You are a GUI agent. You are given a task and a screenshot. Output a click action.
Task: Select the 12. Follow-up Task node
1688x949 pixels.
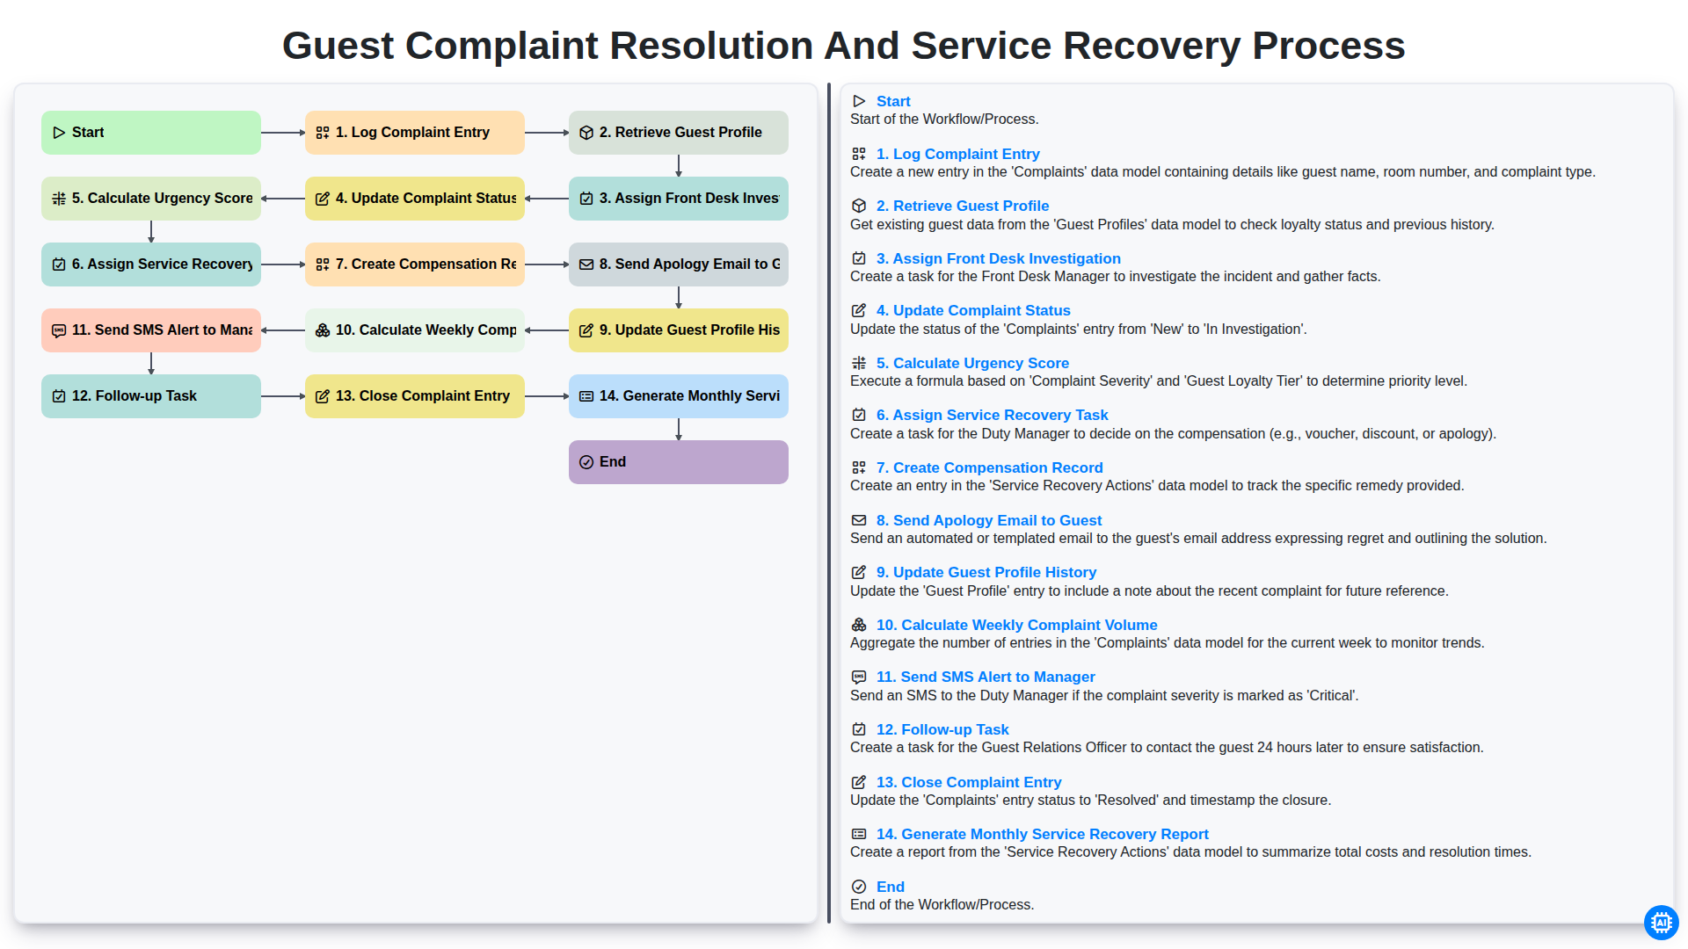pos(151,396)
